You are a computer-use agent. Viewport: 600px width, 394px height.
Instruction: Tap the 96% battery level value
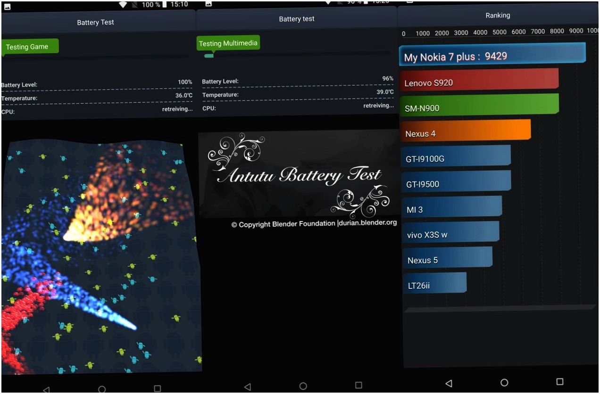[x=388, y=79]
